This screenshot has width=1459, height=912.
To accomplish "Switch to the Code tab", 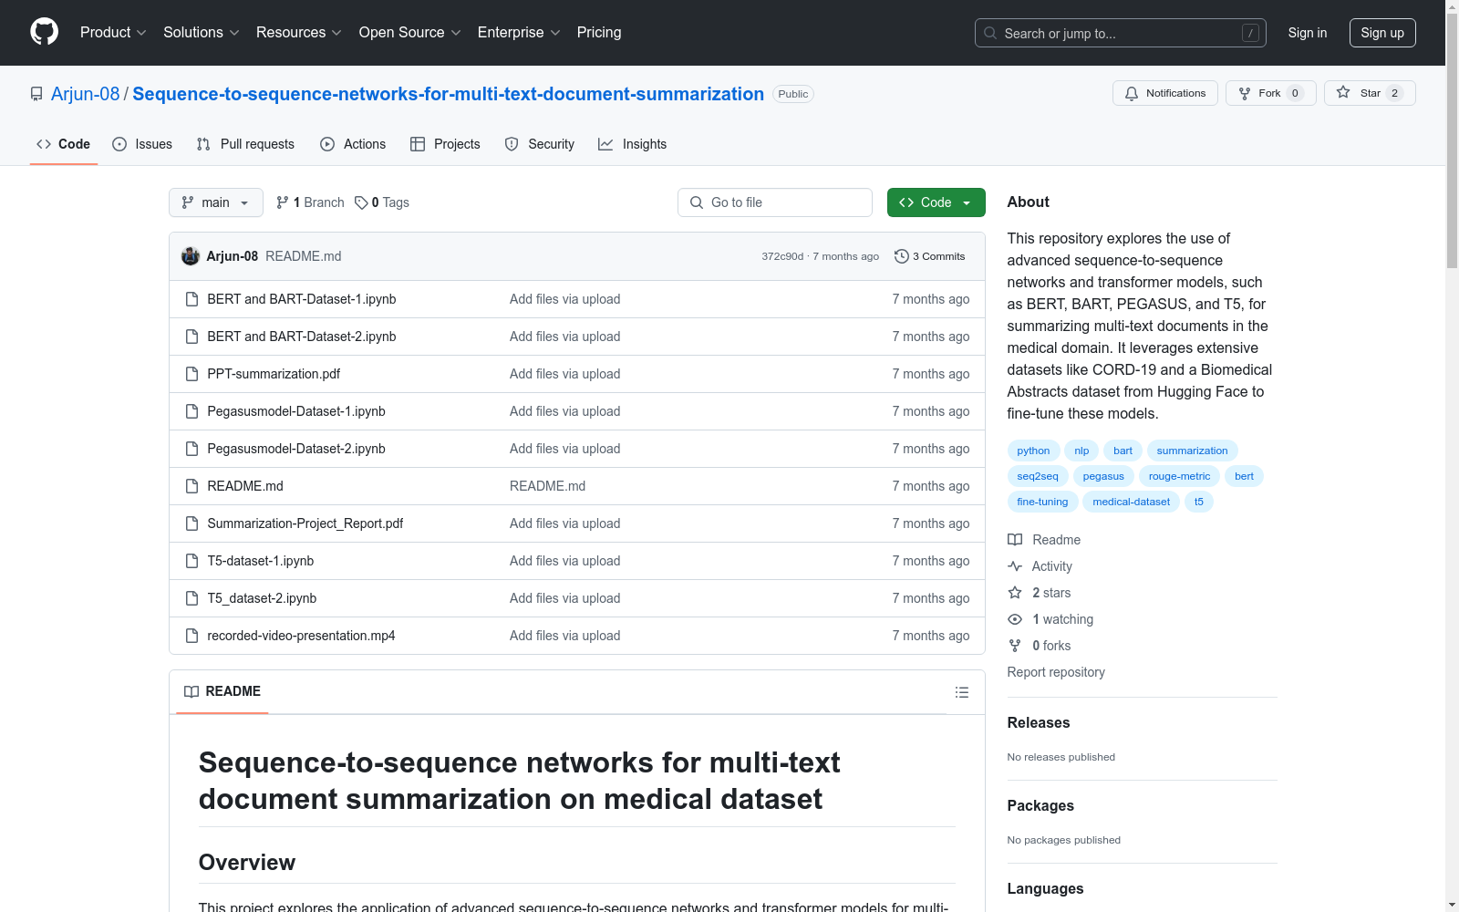I will click(x=64, y=144).
